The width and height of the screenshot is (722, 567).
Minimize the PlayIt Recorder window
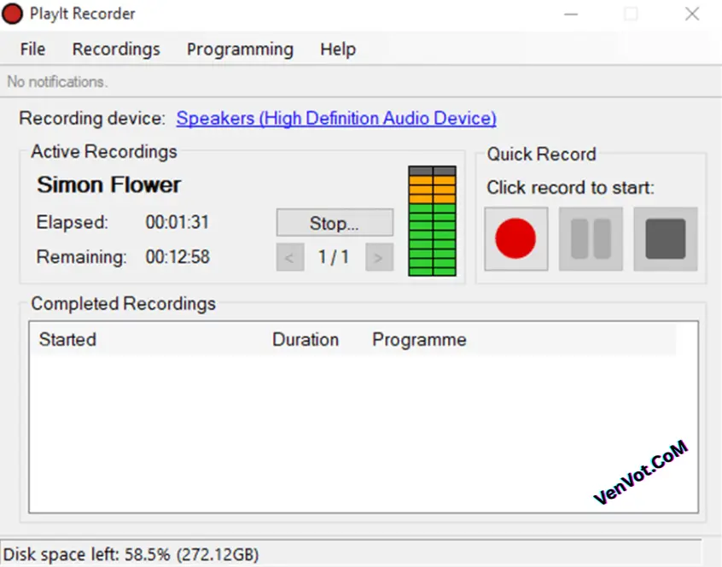(x=571, y=15)
